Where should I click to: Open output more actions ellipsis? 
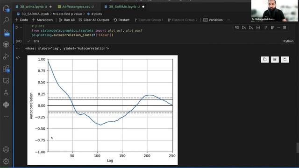pos(18,49)
